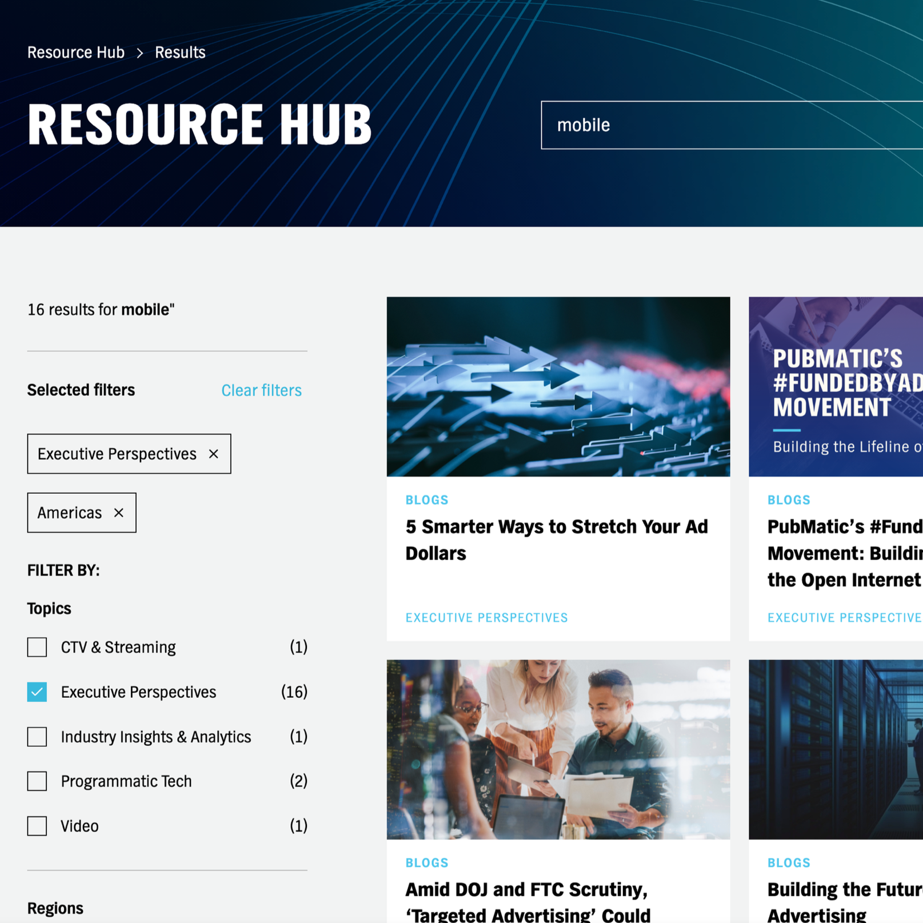Enable the Industry Insights & Analytics filter
Viewport: 923px width, 923px height.
pyautogui.click(x=37, y=737)
